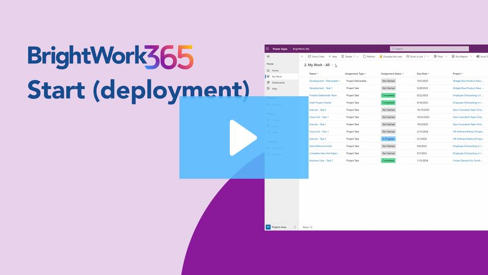Viewport: 488px width, 275px height.
Task: Open 'Business Case - Task 2' record
Action: [x=321, y=160]
